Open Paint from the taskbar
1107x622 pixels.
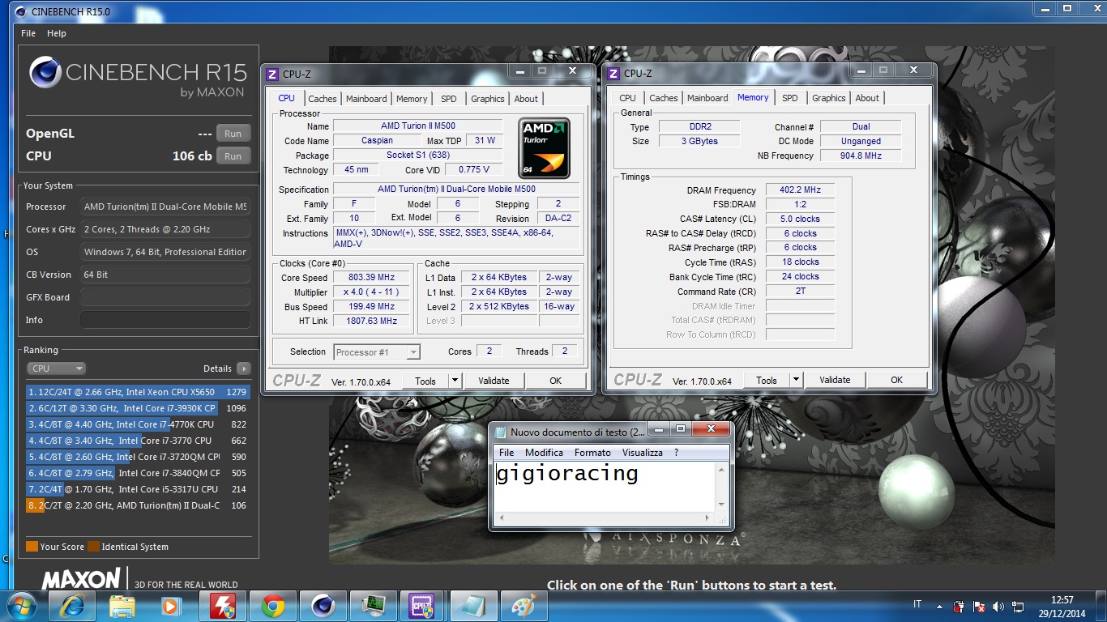pos(523,606)
